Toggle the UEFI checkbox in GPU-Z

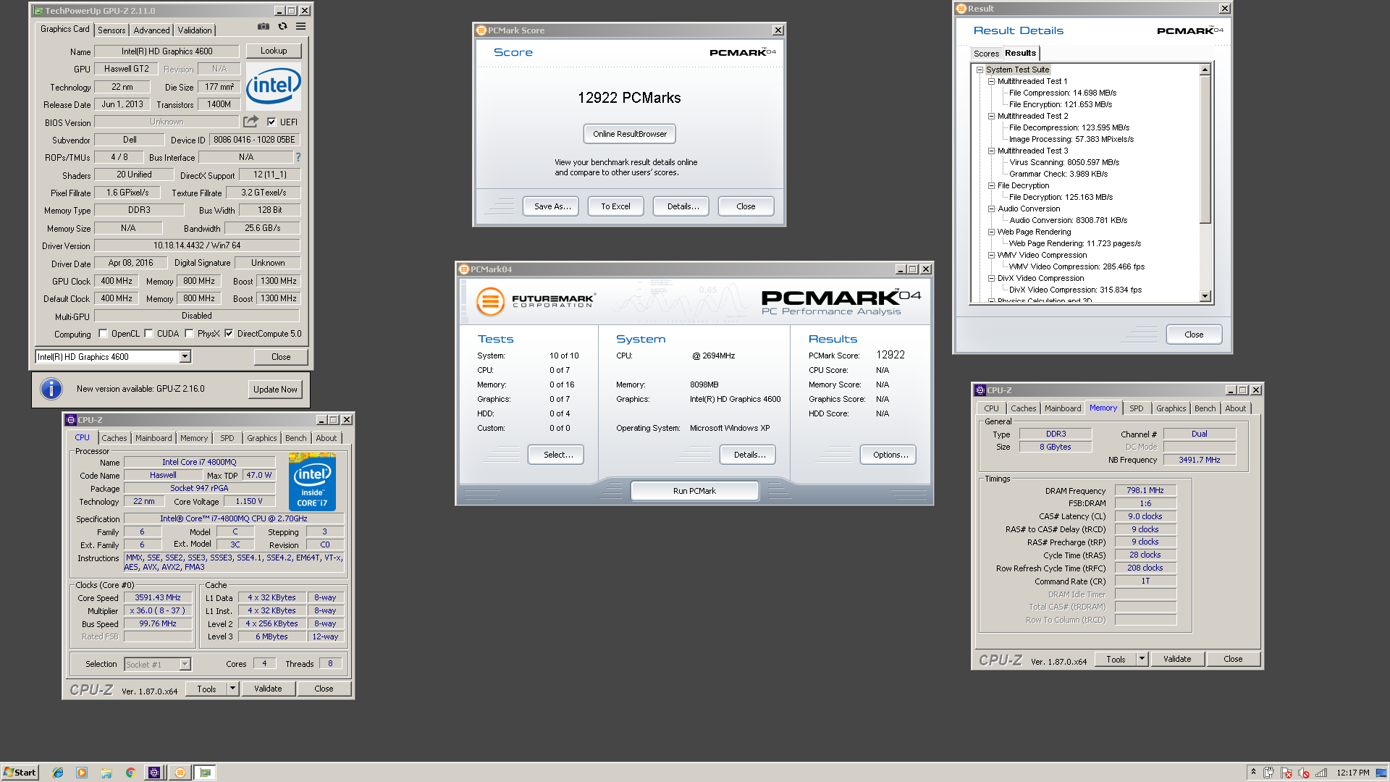click(271, 122)
